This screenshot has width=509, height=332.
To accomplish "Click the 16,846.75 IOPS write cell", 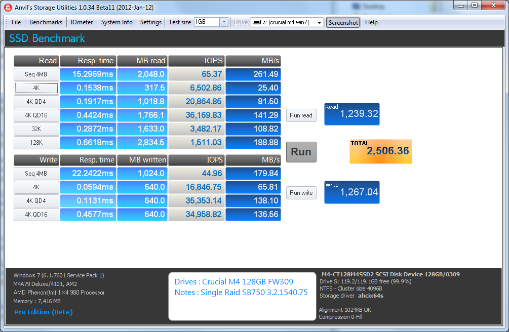I will (197, 187).
